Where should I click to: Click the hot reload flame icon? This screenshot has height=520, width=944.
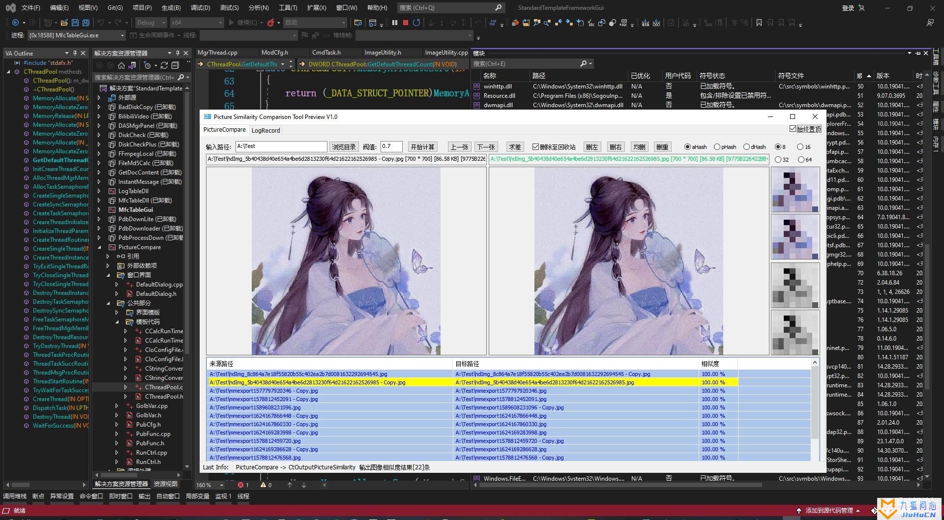(x=270, y=23)
